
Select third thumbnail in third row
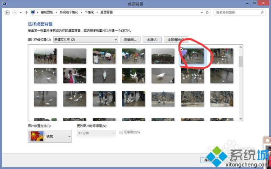(x=104, y=99)
